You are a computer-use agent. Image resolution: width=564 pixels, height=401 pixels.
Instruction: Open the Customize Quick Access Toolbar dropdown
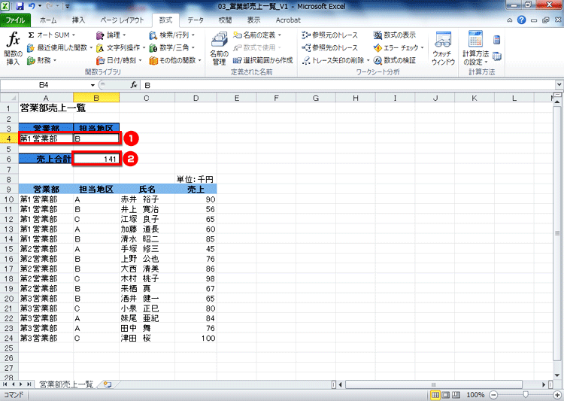pyautogui.click(x=67, y=6)
